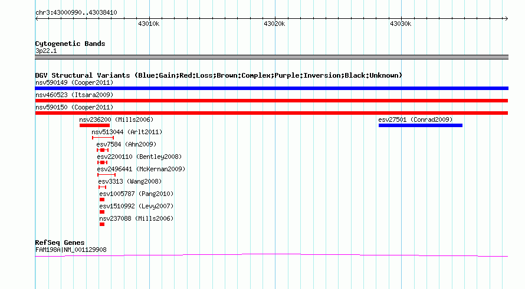Click the chr3:43000990..43038410 coordinates label
The width and height of the screenshot is (525, 289).
click(x=76, y=12)
